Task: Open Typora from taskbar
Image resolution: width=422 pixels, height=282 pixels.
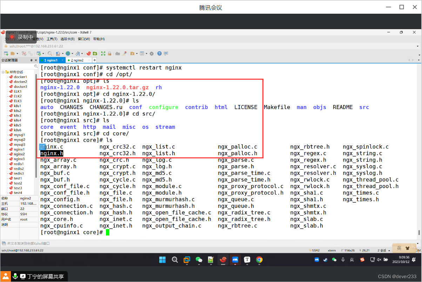Action: [247, 260]
